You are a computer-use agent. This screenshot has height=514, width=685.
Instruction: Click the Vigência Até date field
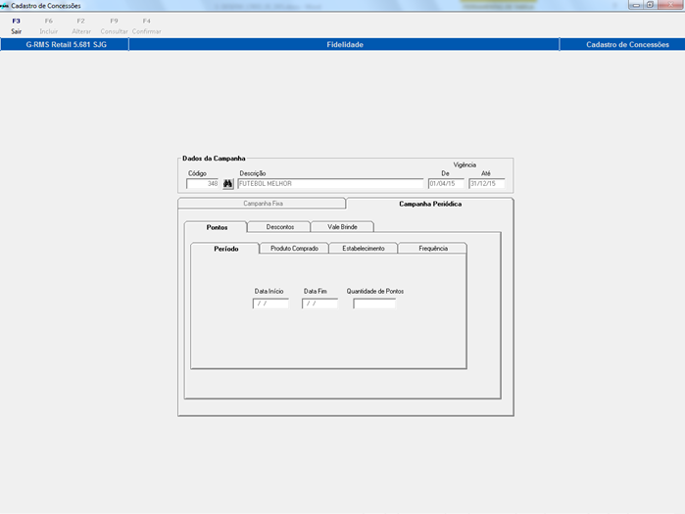tap(486, 184)
